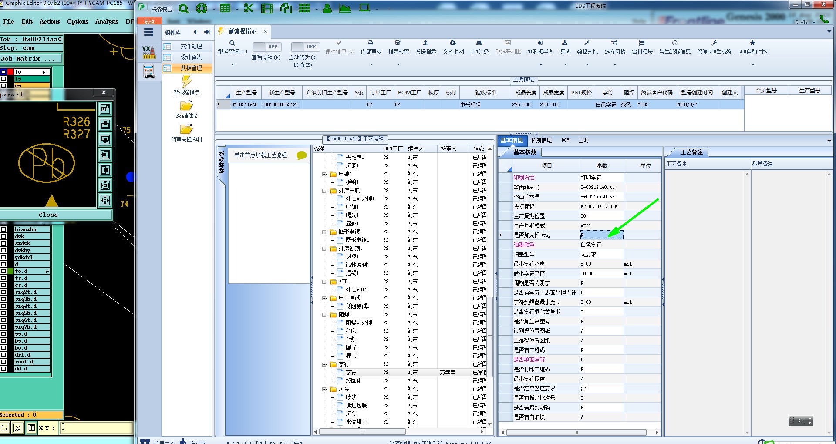Collapse the 阻焊 tree node

click(x=324, y=315)
